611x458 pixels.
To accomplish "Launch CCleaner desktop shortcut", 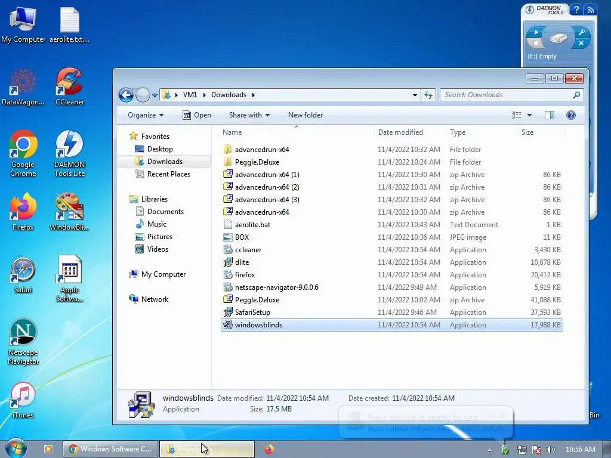I will coord(69,87).
